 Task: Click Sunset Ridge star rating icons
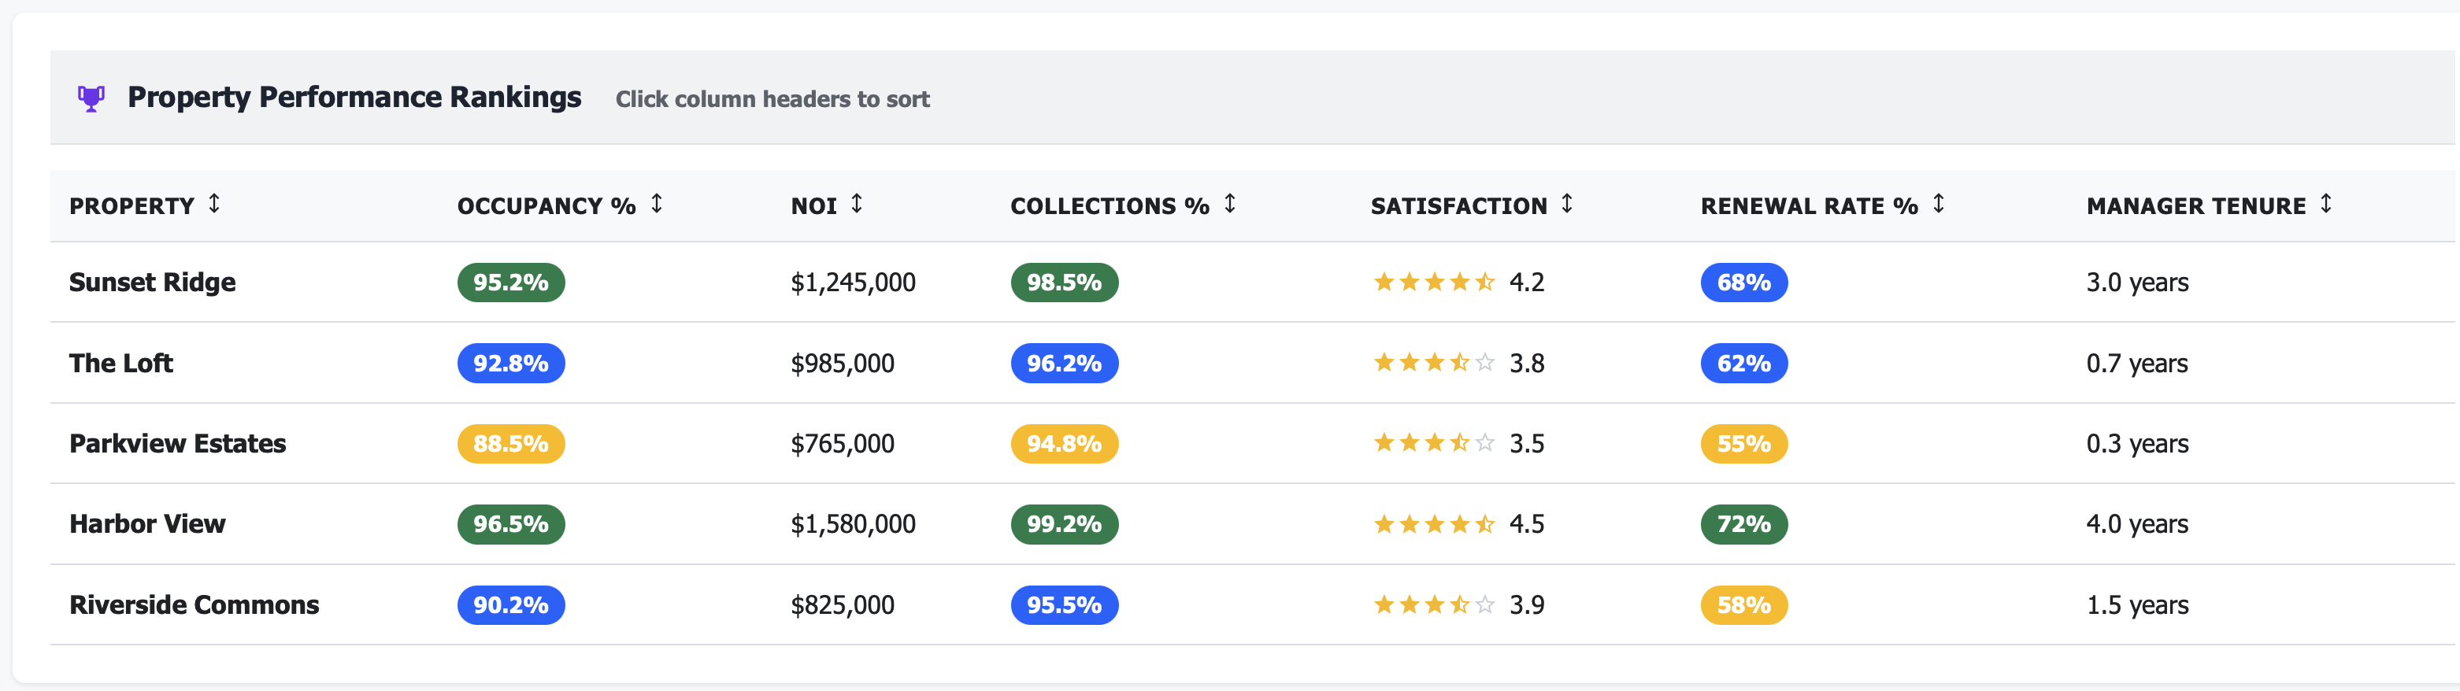[x=1435, y=282]
